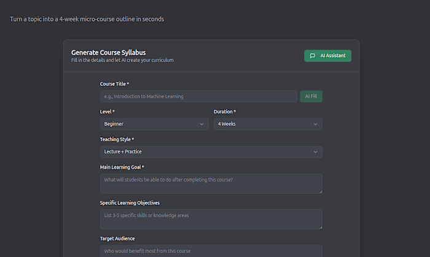Click into the Main Learning Goal textarea
This screenshot has width=430, height=257.
(211, 183)
